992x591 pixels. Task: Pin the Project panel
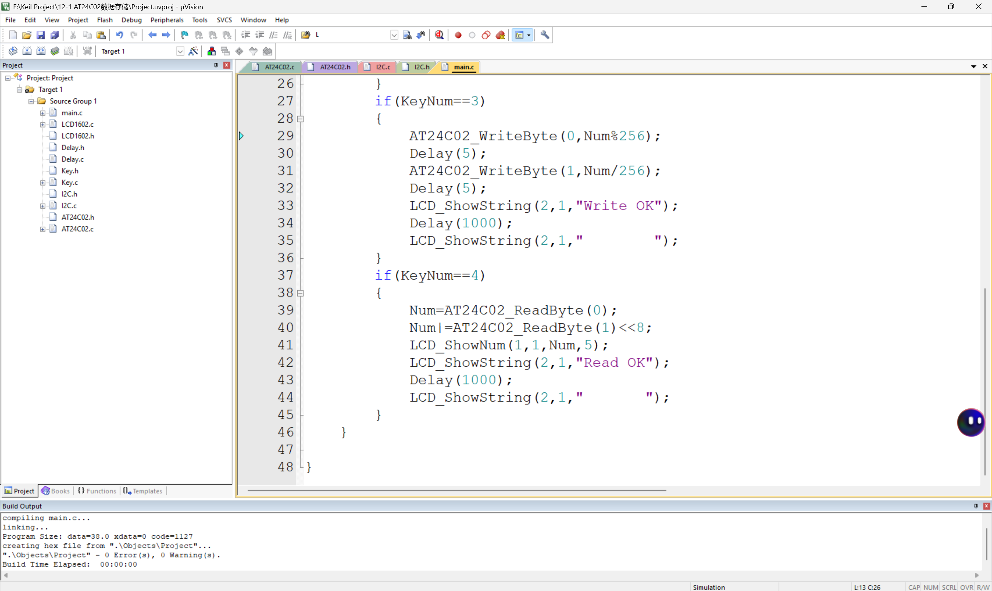click(x=216, y=65)
